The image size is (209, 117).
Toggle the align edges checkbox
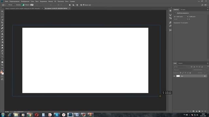pos(84,5)
